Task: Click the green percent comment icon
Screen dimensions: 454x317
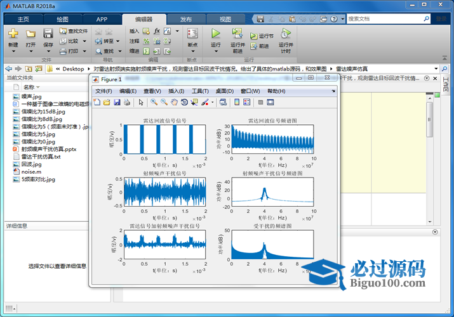Action: [146, 41]
